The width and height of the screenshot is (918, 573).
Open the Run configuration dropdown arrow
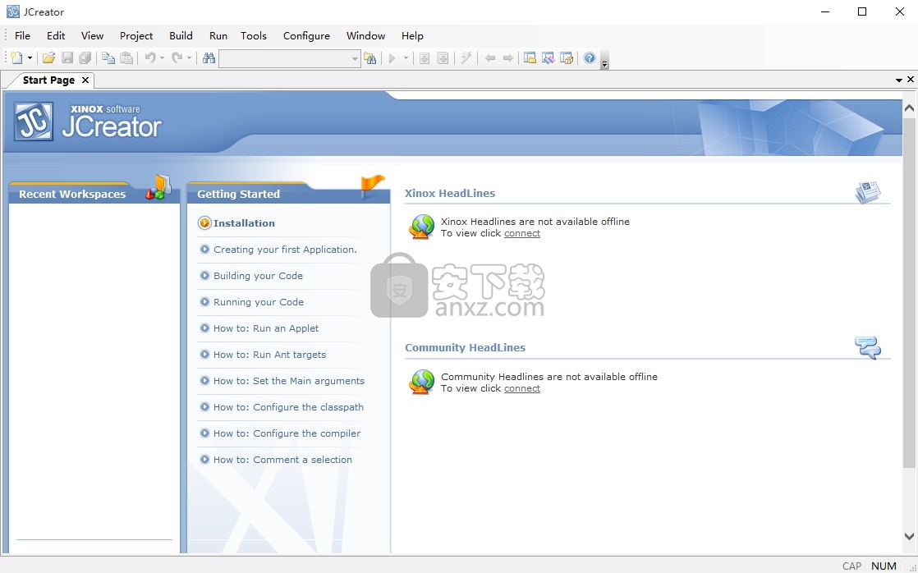click(406, 58)
